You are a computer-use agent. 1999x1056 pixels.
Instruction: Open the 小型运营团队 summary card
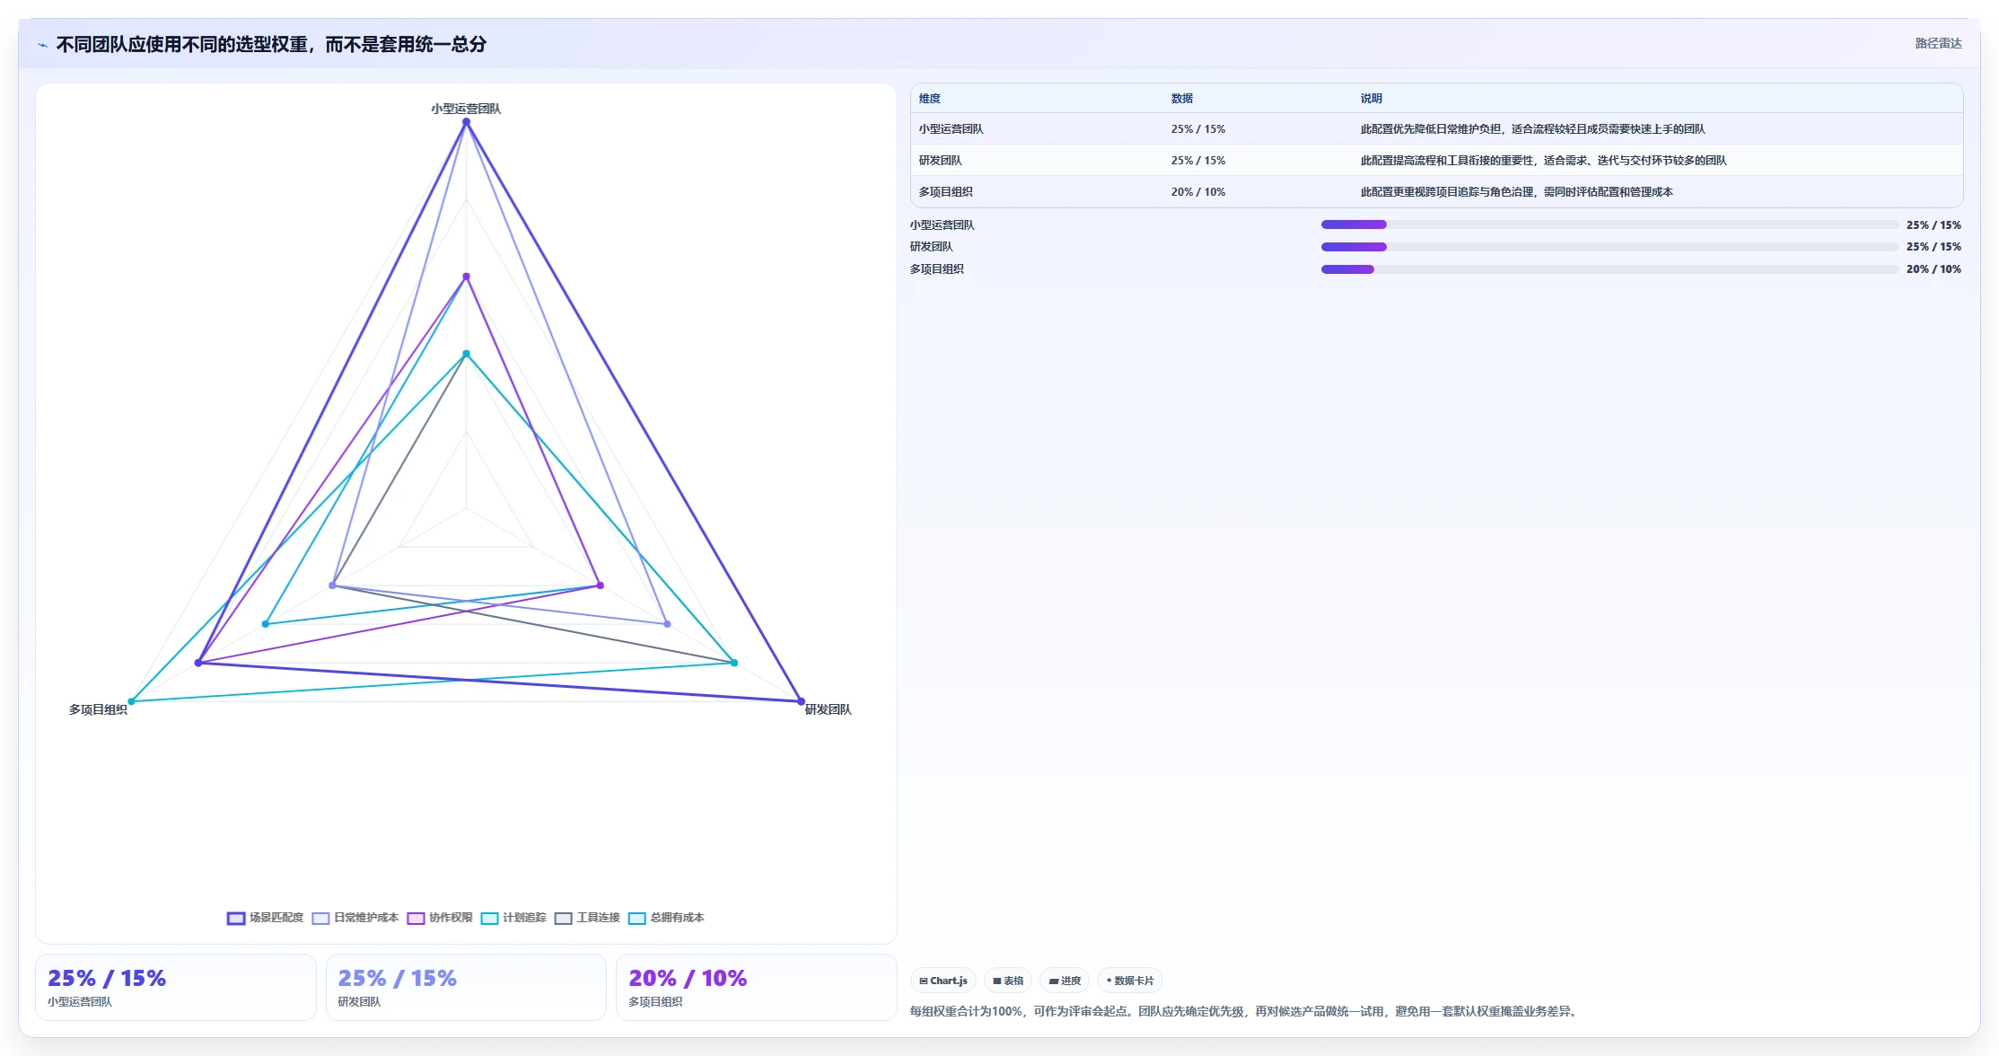click(x=176, y=987)
